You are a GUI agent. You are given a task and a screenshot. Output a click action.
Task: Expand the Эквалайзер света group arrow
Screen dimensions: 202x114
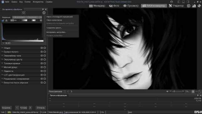(x=2, y=55)
